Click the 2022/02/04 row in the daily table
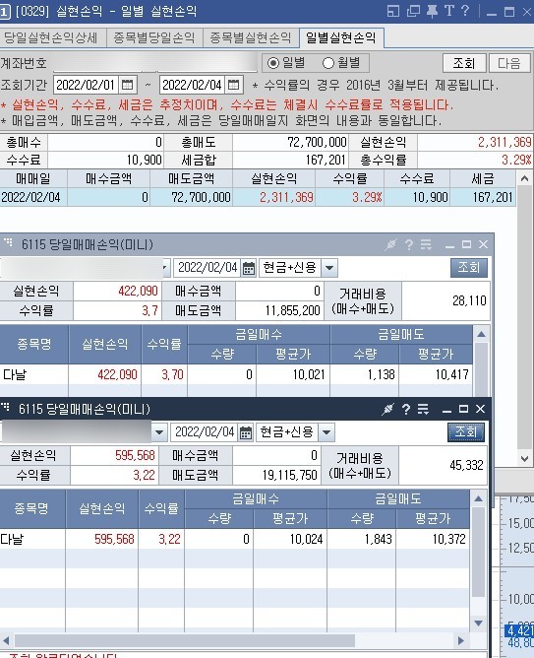The image size is (534, 658). pyautogui.click(x=258, y=197)
